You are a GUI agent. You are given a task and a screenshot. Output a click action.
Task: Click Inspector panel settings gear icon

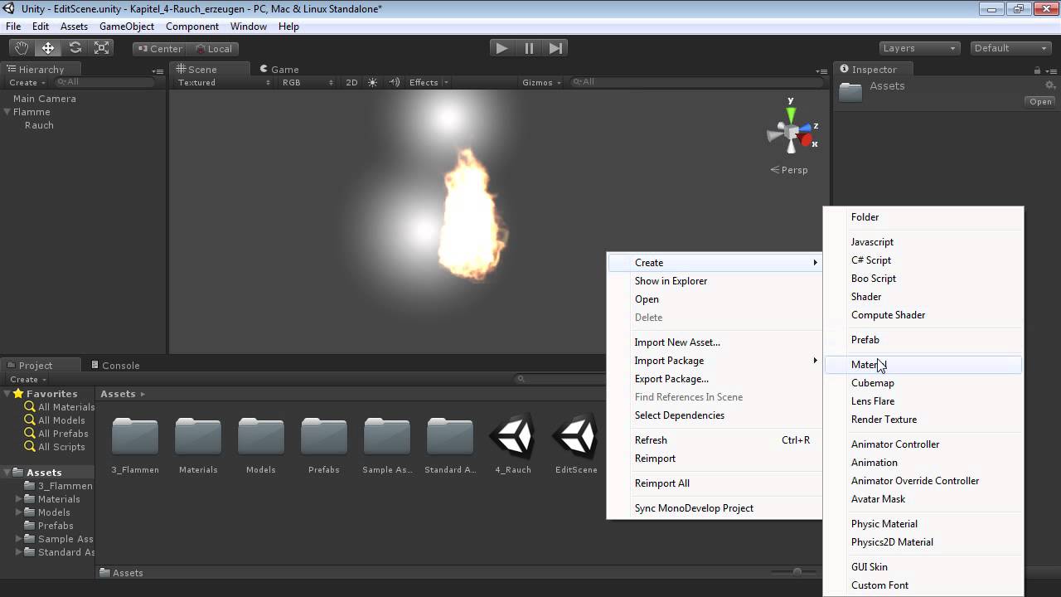point(1050,85)
